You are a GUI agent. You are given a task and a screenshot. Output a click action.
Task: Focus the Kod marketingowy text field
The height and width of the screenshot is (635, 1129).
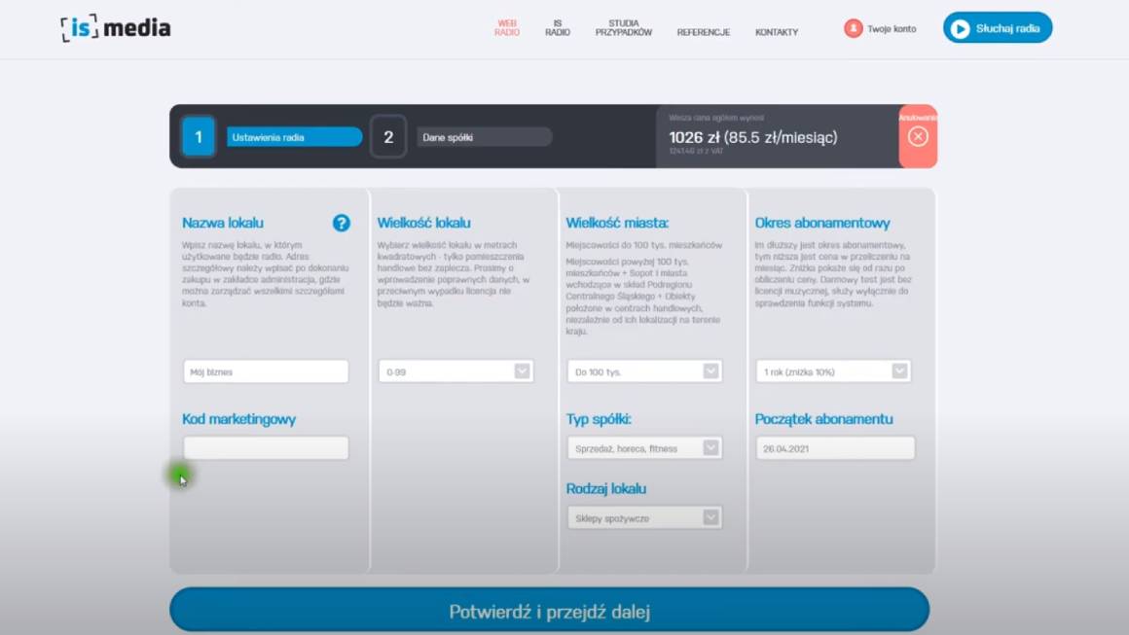[266, 448]
